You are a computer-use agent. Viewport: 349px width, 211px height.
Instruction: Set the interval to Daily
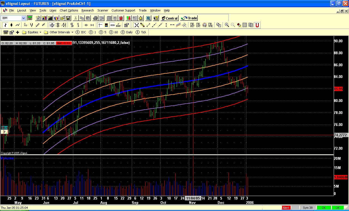click(127, 32)
